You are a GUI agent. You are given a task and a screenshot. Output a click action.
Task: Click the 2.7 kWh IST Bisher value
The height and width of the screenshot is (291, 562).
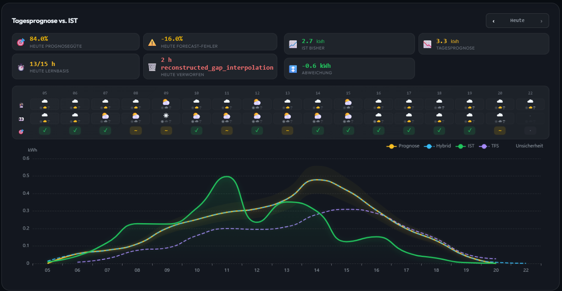pos(313,41)
